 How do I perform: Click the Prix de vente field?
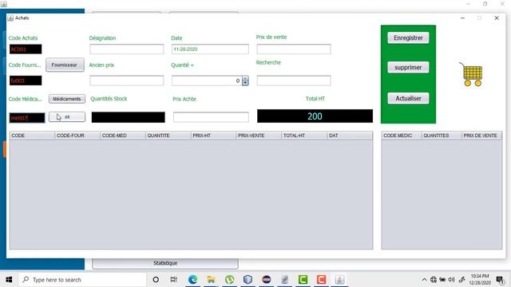294,49
